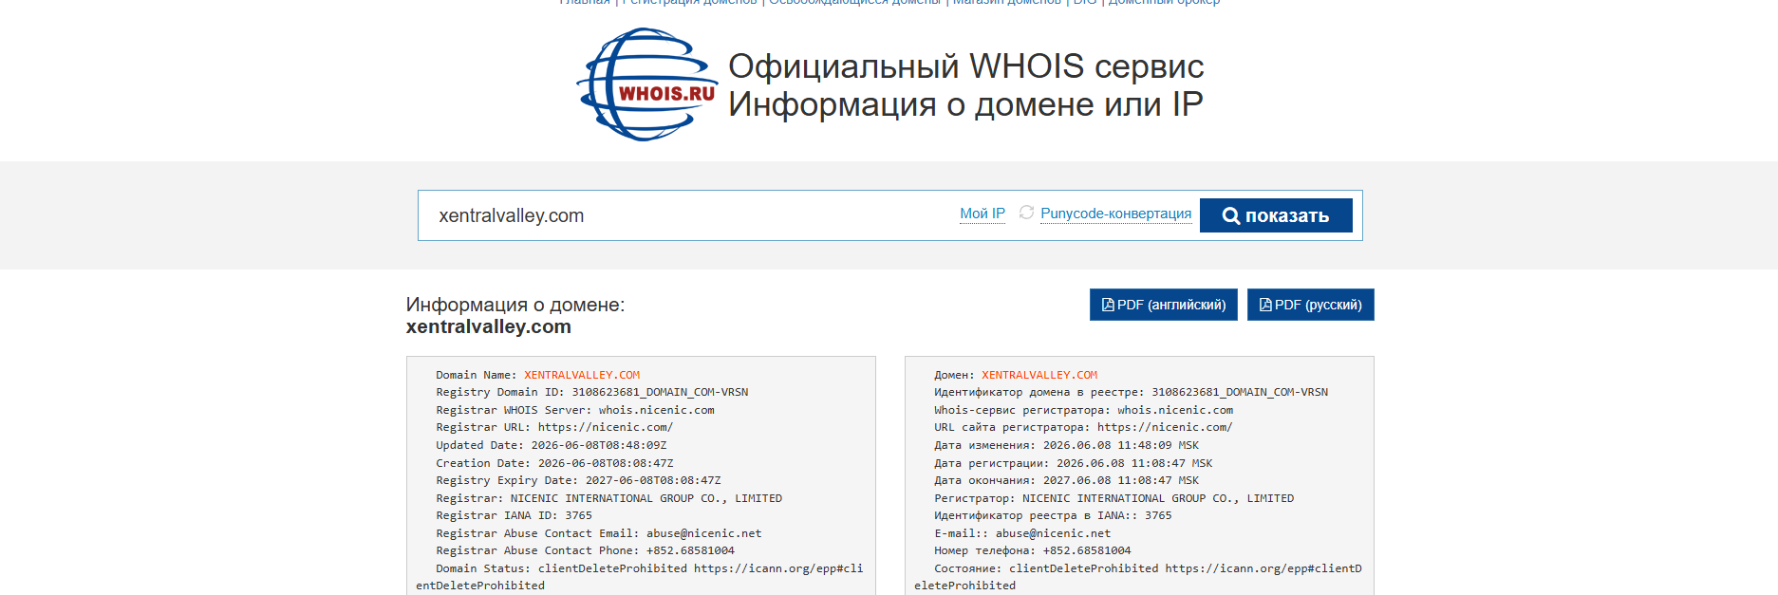Click into the domain search field with xentralvalley.com
The width and height of the screenshot is (1778, 595).
(x=688, y=215)
